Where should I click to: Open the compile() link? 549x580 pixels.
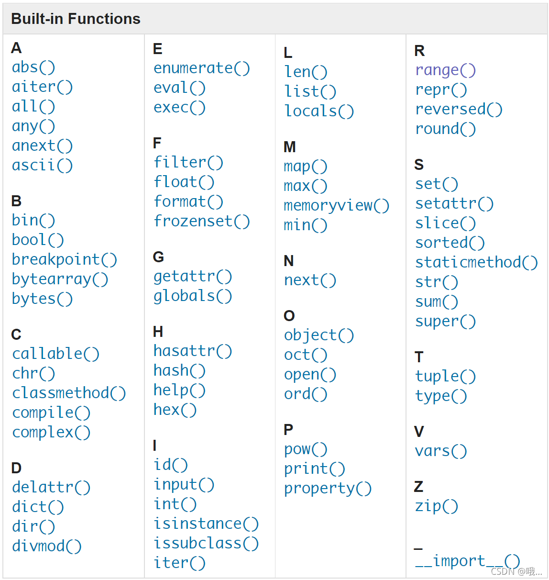51,413
